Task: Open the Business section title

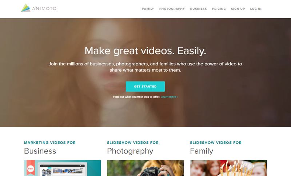Action: pyautogui.click(x=40, y=151)
